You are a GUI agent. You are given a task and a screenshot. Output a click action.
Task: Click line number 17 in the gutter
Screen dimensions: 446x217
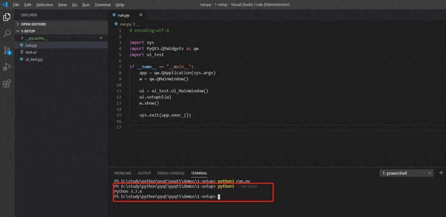coord(119,127)
